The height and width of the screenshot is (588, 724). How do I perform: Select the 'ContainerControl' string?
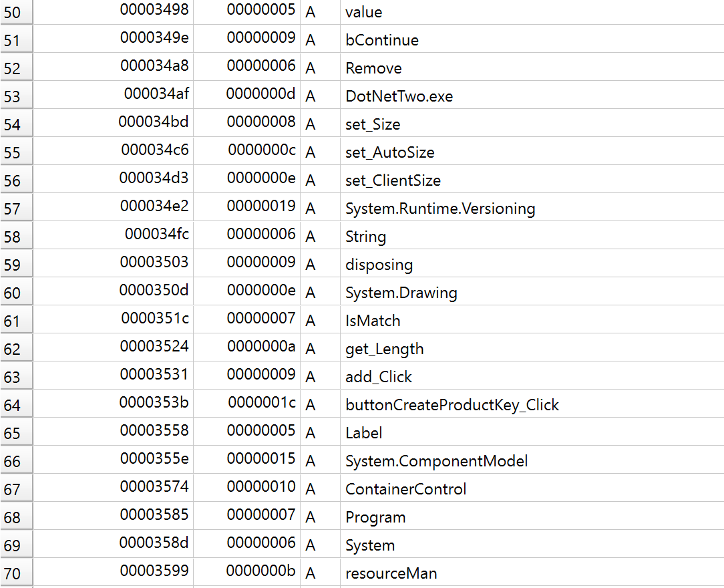coord(406,489)
